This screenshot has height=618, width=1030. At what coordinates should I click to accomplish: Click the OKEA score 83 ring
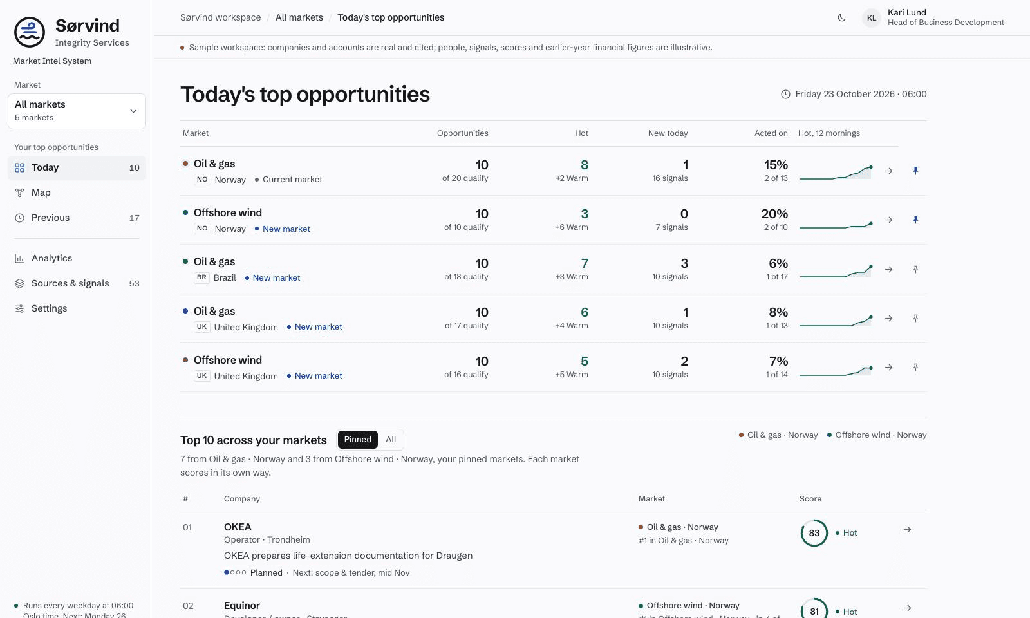tap(814, 533)
